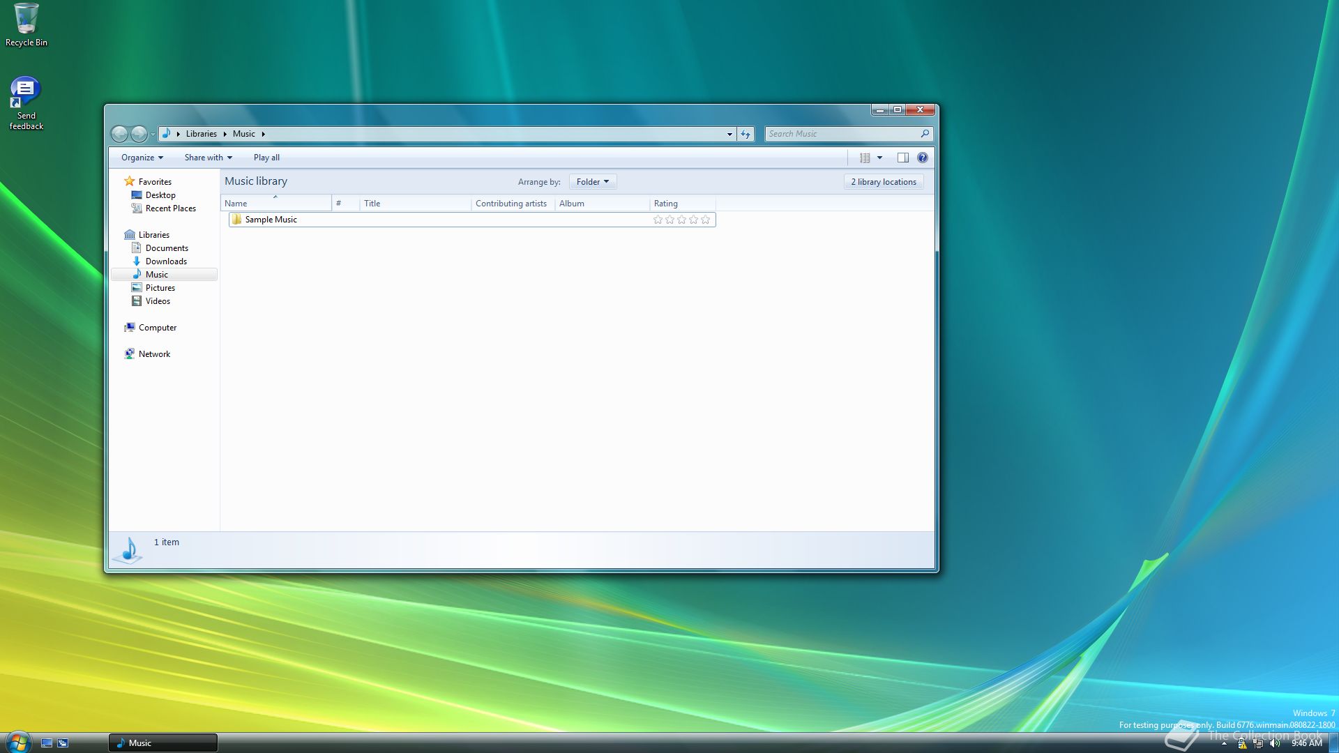This screenshot has width=1339, height=753.
Task: Open the Share with menu
Action: (208, 158)
